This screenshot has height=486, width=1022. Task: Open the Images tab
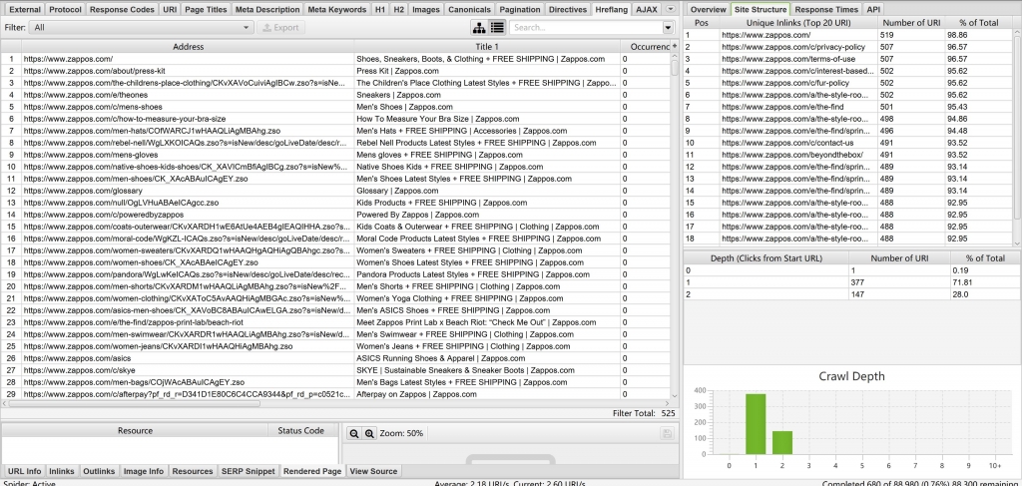[425, 10]
